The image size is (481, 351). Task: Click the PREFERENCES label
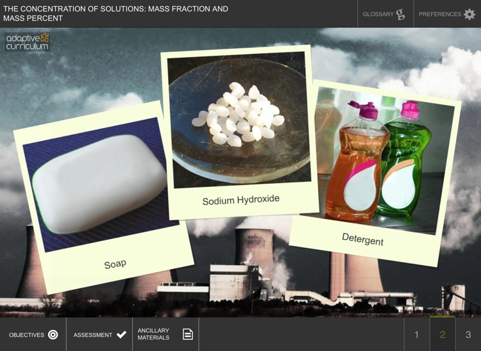[x=440, y=14]
